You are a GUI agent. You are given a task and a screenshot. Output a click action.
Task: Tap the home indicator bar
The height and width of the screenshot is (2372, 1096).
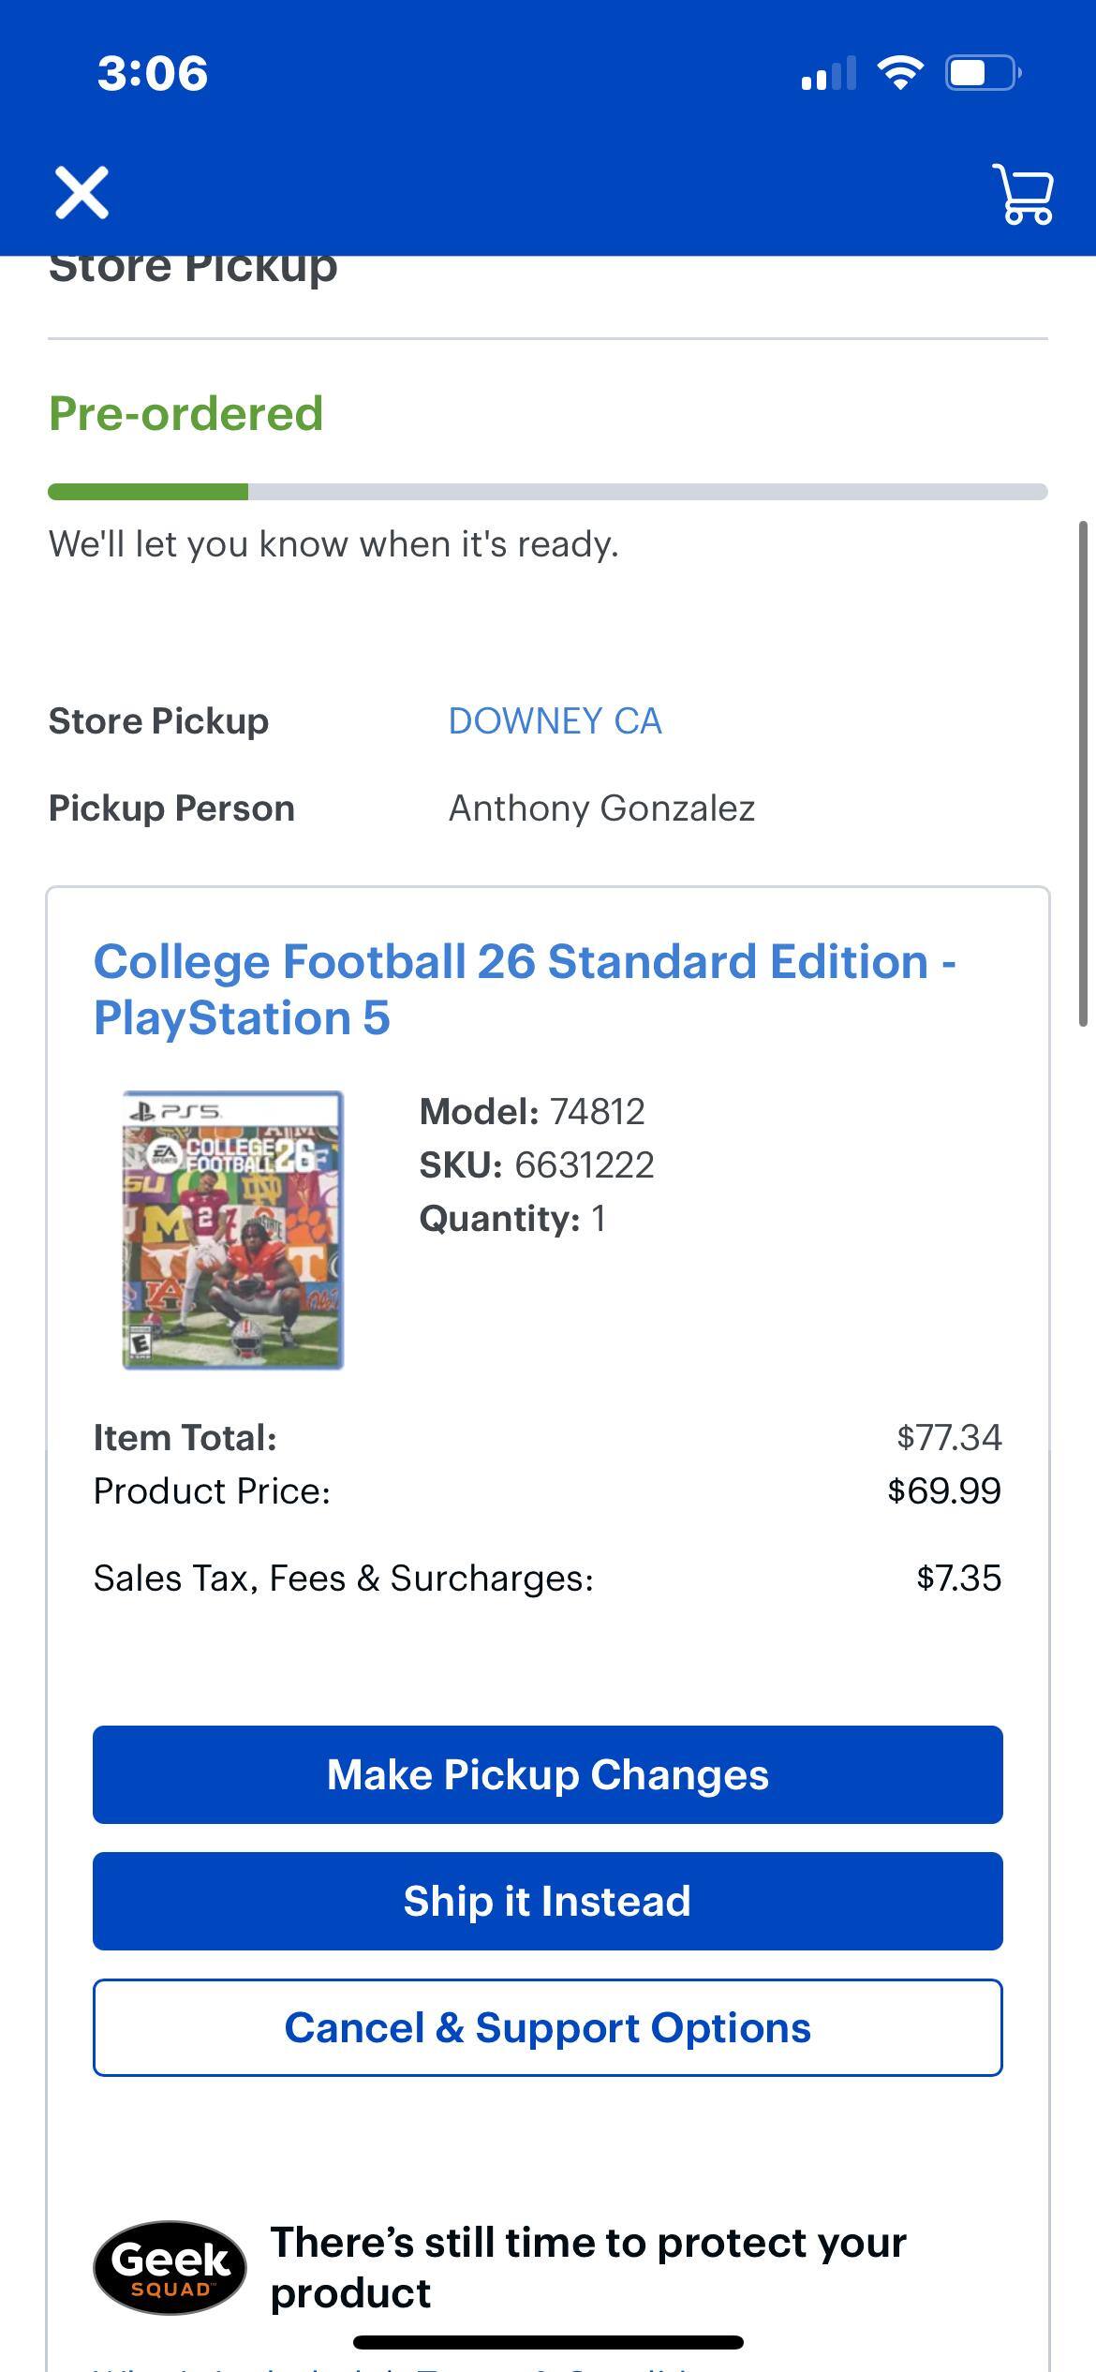[548, 2343]
